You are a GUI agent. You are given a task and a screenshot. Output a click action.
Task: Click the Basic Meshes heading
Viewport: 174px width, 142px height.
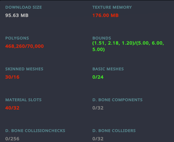[108, 69]
